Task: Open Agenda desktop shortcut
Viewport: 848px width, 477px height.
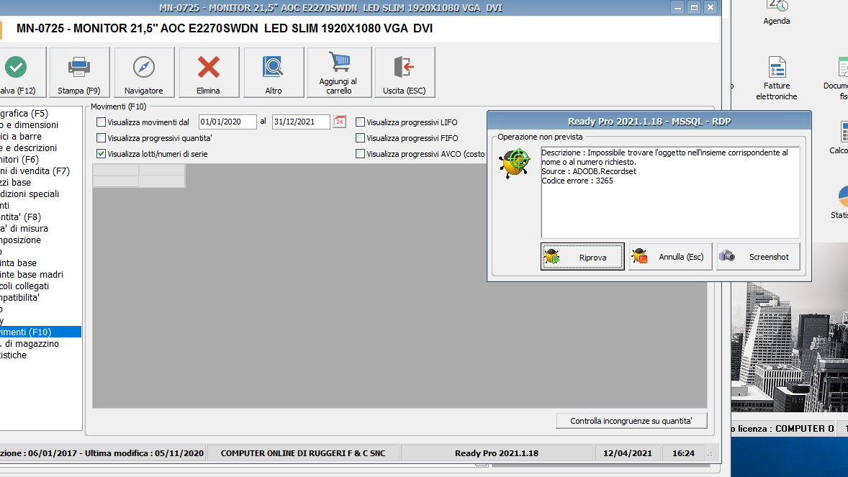Action: coord(777,13)
